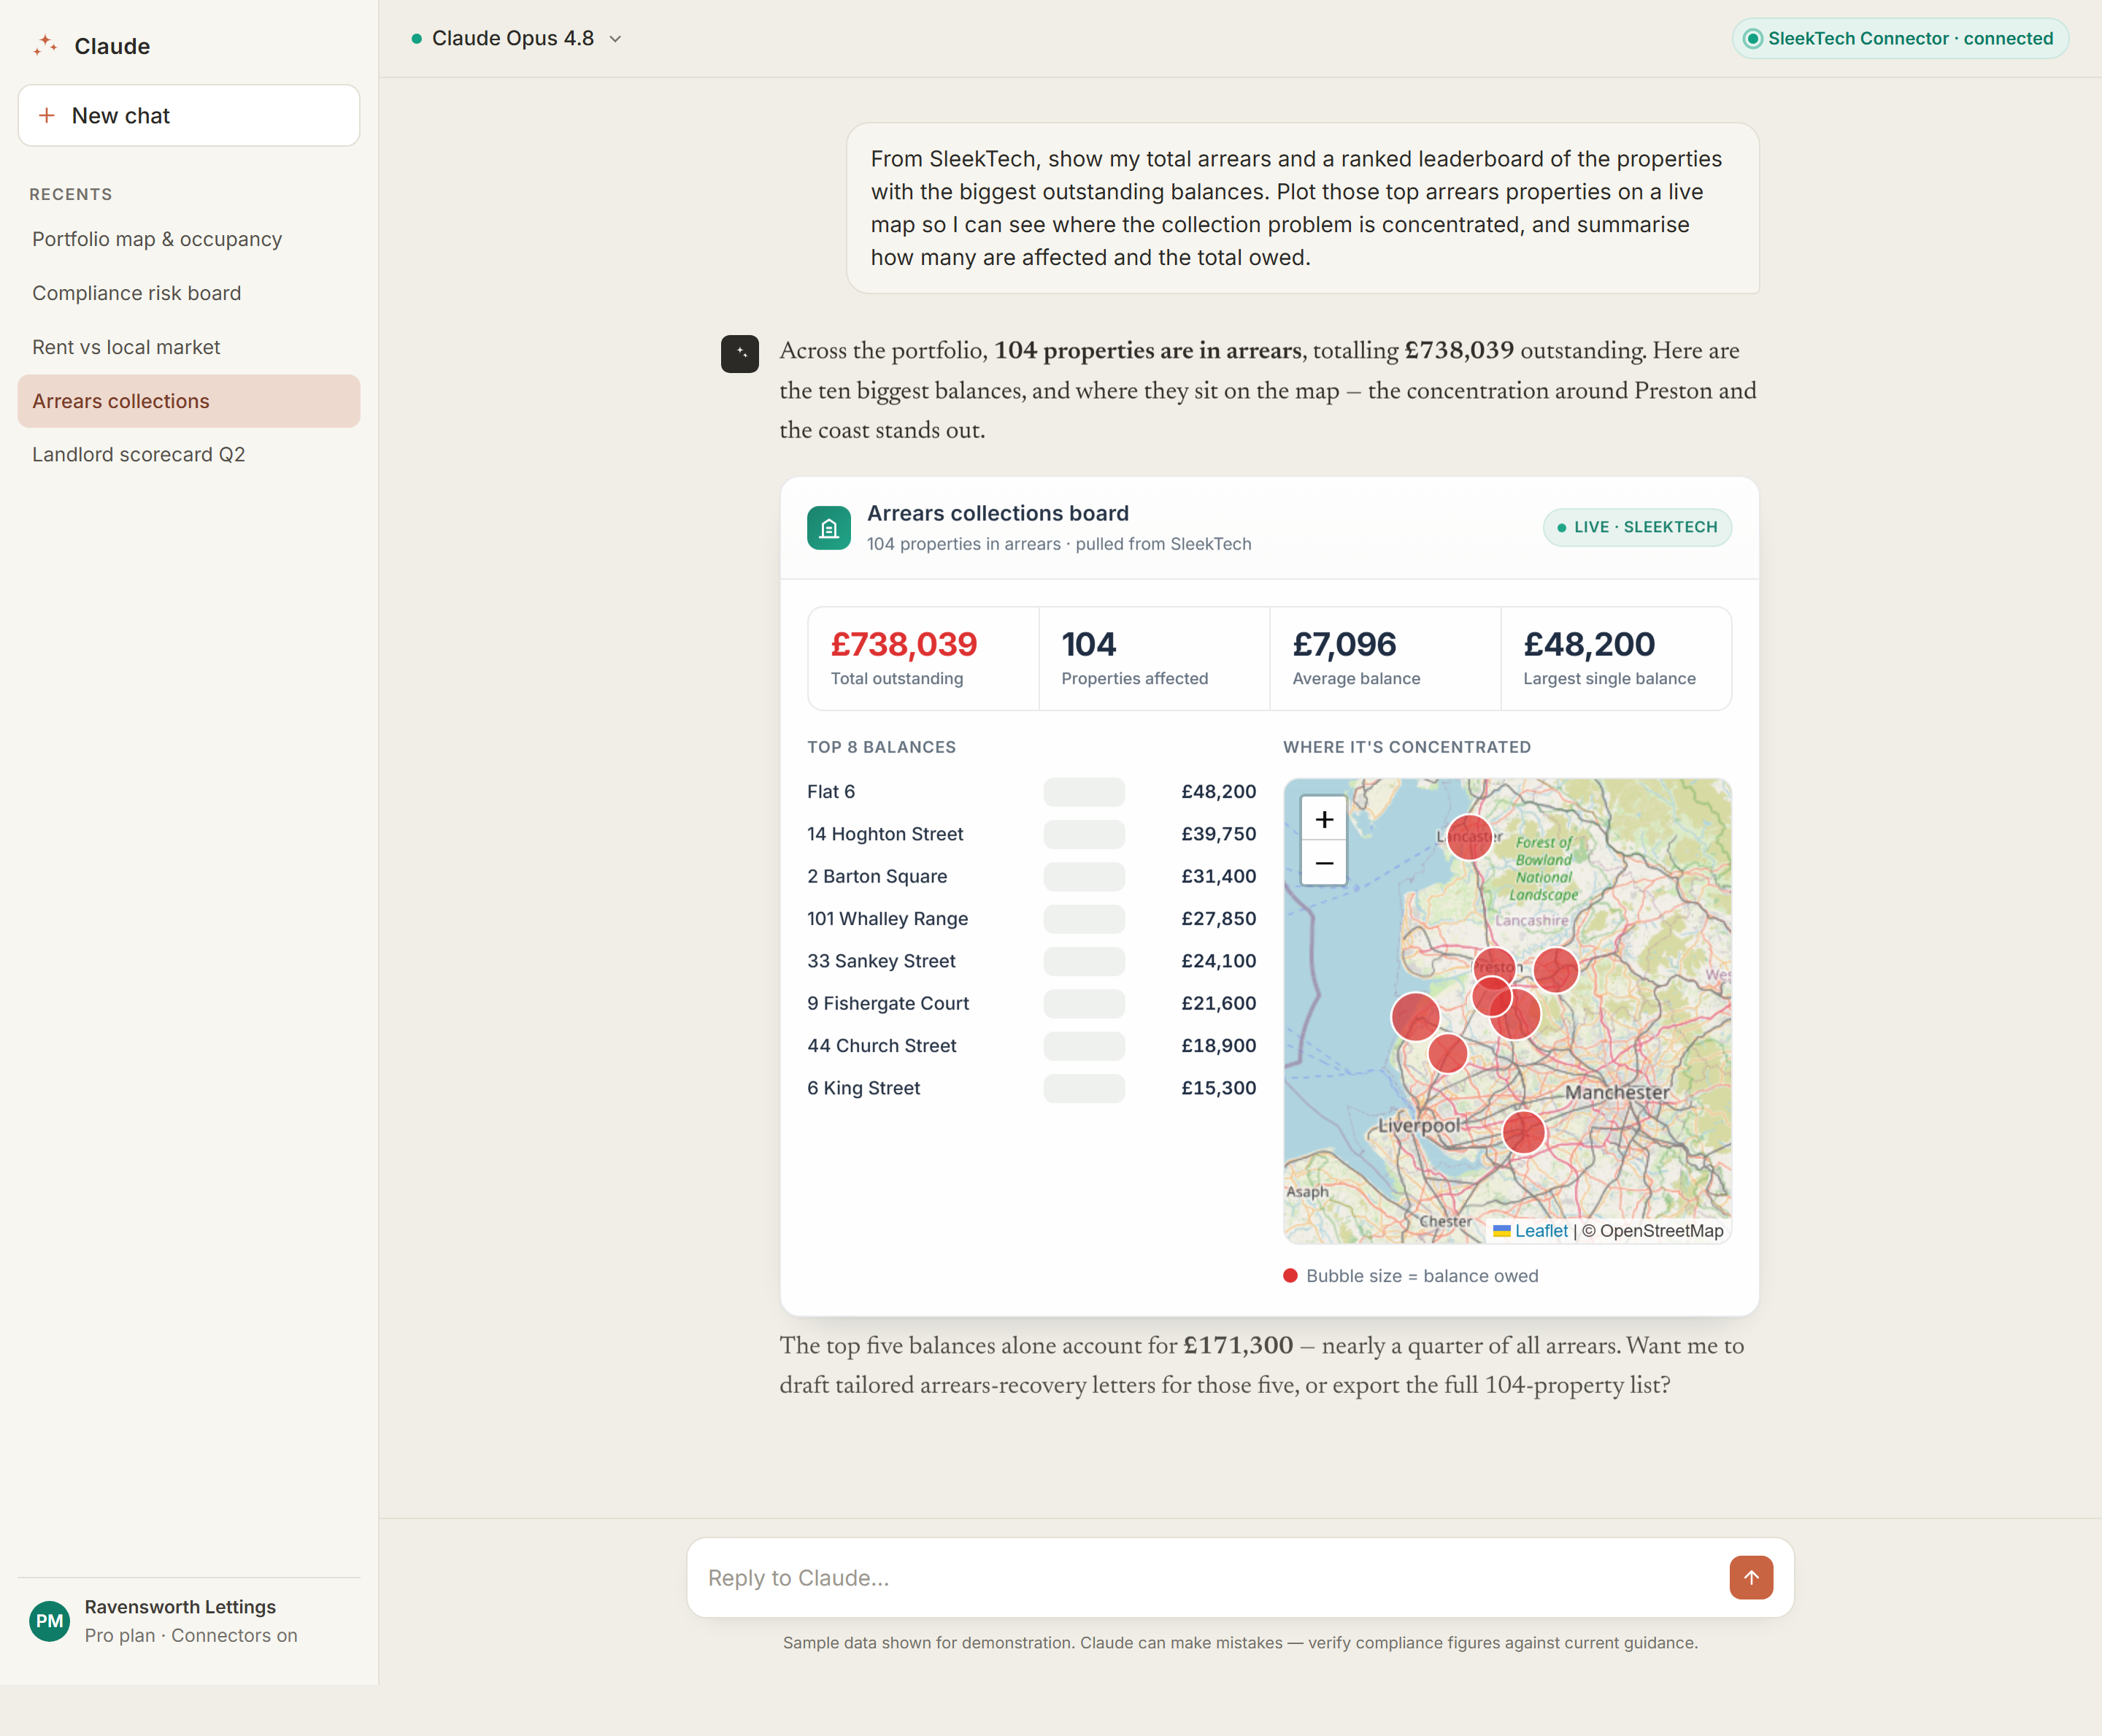Click the red Bubble size legend dot
The image size is (2102, 1736).
1290,1276
